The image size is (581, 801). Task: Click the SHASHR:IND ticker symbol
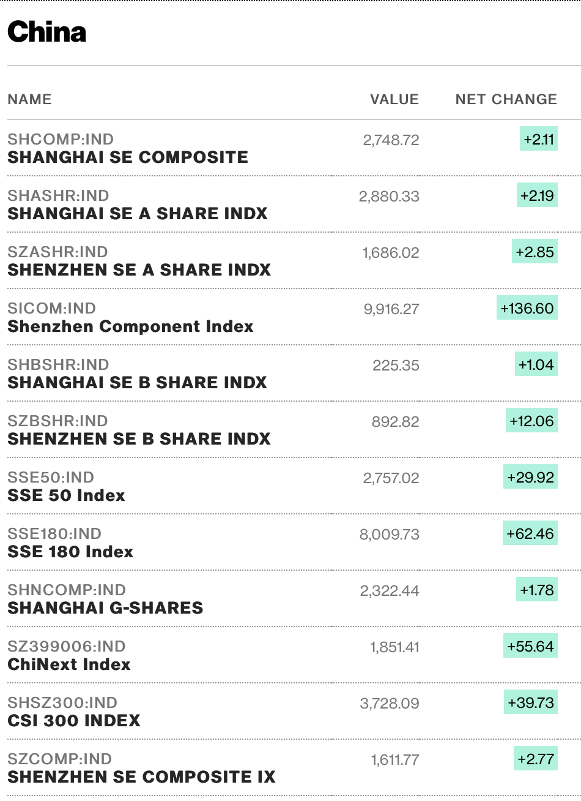pos(58,195)
